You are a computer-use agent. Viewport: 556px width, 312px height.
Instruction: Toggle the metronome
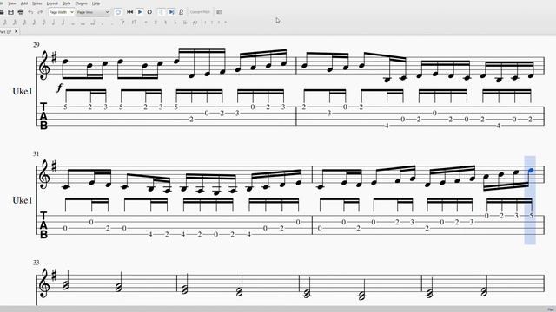[181, 12]
